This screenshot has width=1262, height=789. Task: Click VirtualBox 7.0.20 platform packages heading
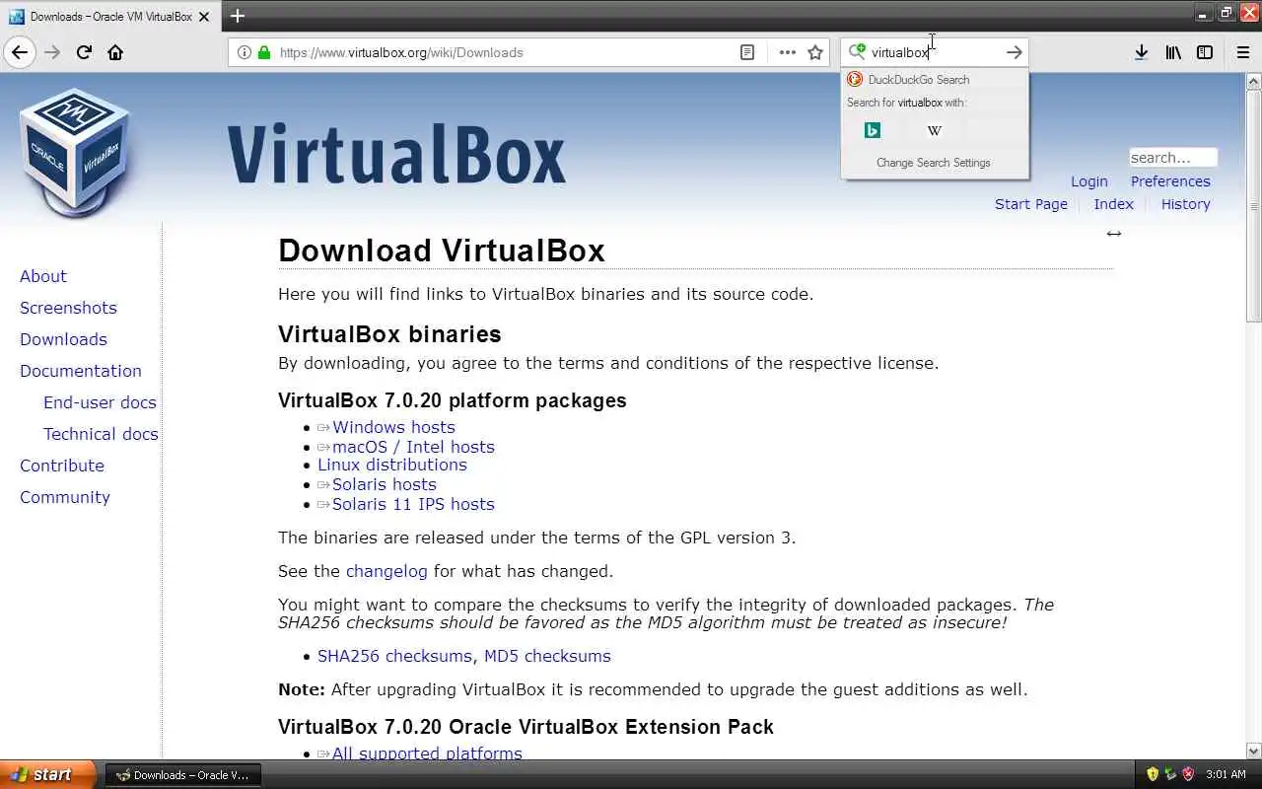click(453, 400)
